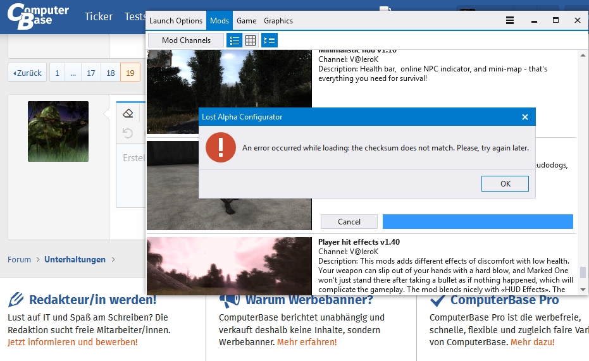The width and height of the screenshot is (589, 361).
Task: Click the Player hit effects pink screenshot
Action: point(229,266)
